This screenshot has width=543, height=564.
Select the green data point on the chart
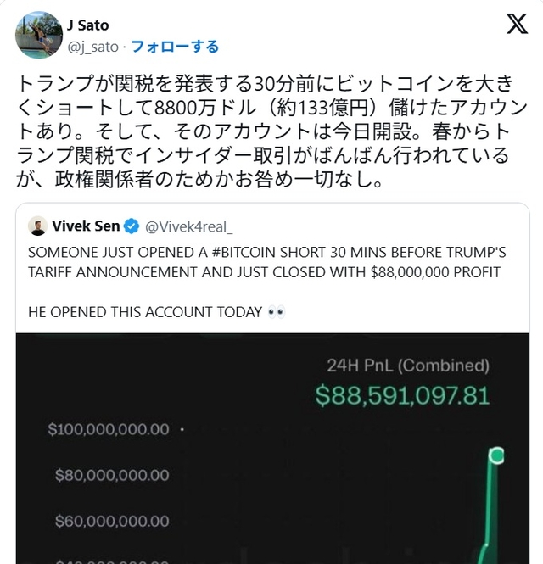pyautogui.click(x=496, y=456)
